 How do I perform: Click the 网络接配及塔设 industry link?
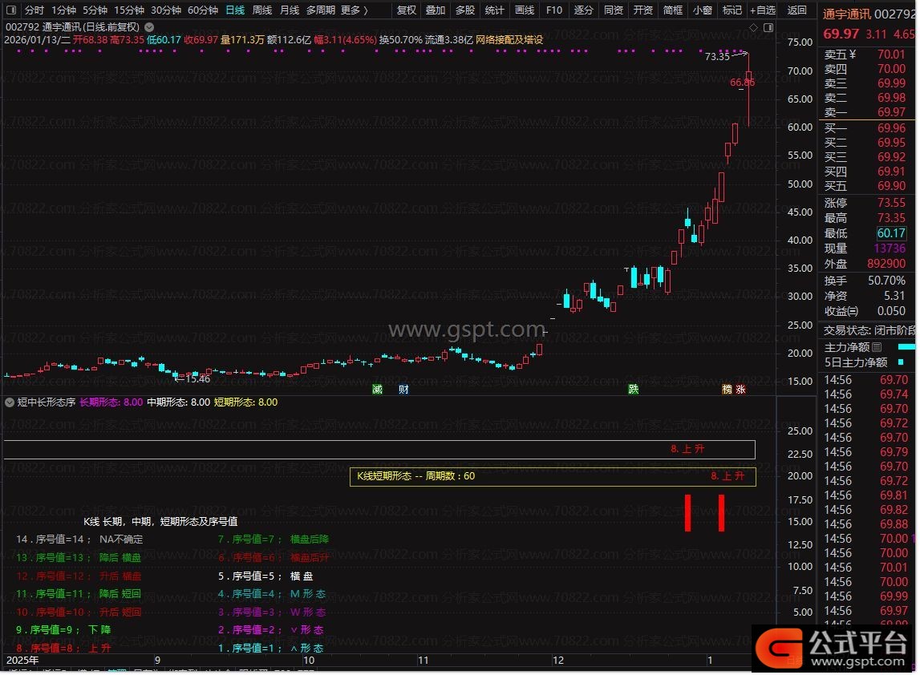[x=510, y=39]
